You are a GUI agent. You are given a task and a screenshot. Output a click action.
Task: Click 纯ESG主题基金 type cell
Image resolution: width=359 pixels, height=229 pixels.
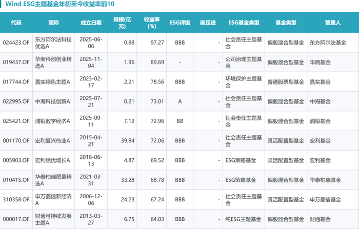click(x=243, y=219)
